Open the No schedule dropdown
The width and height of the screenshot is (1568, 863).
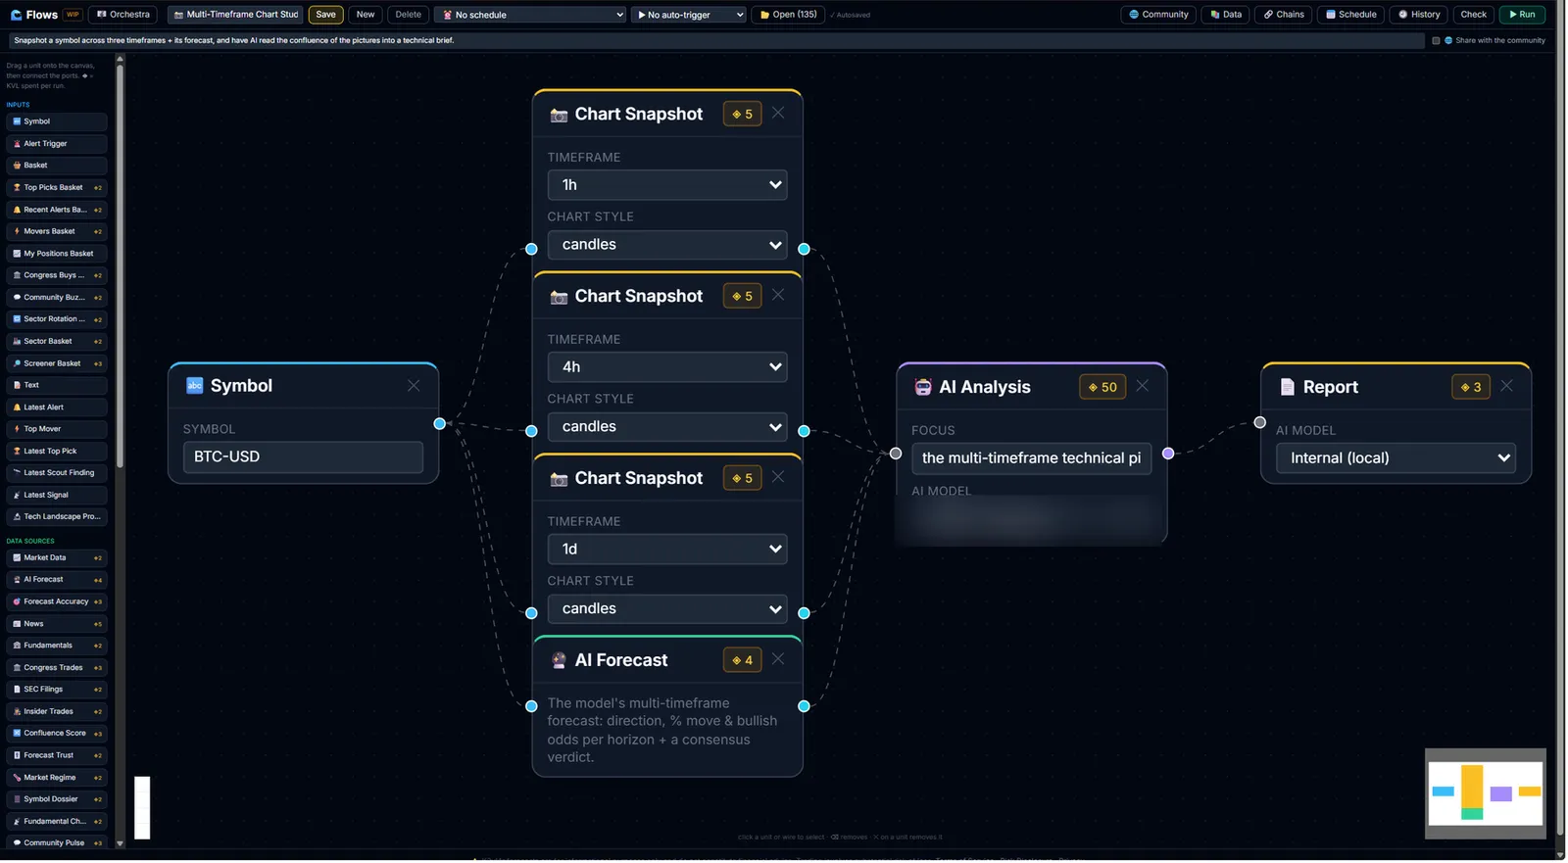(x=530, y=15)
